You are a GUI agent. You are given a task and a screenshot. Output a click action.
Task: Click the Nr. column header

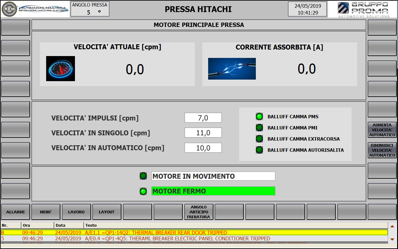coord(11,225)
